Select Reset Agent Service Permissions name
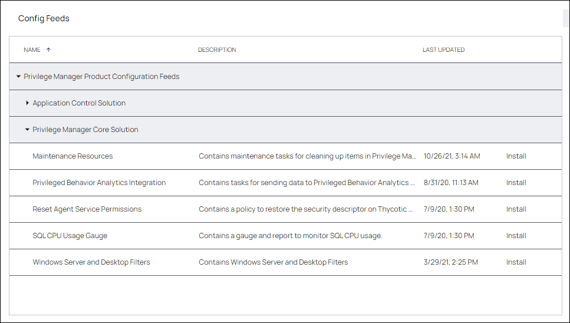The height and width of the screenshot is (323, 570). point(87,209)
